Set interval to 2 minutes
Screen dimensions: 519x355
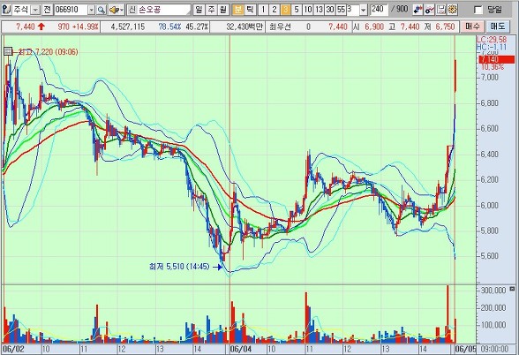[x=275, y=10]
